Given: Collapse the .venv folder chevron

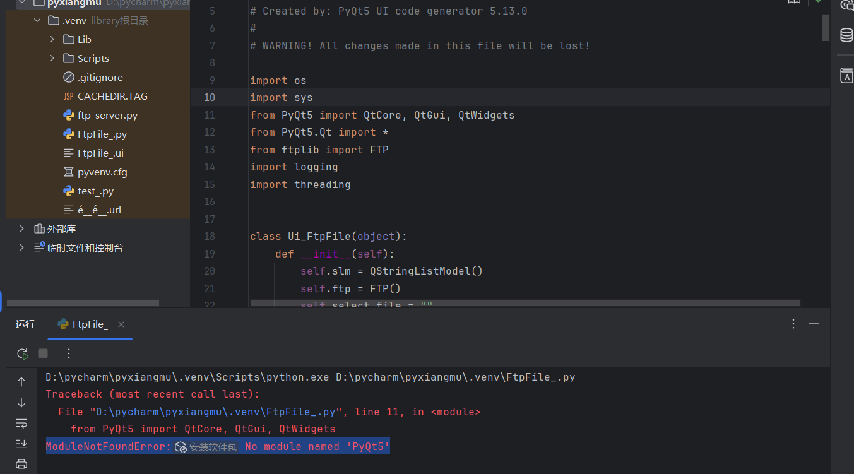Looking at the screenshot, I should tap(37, 20).
